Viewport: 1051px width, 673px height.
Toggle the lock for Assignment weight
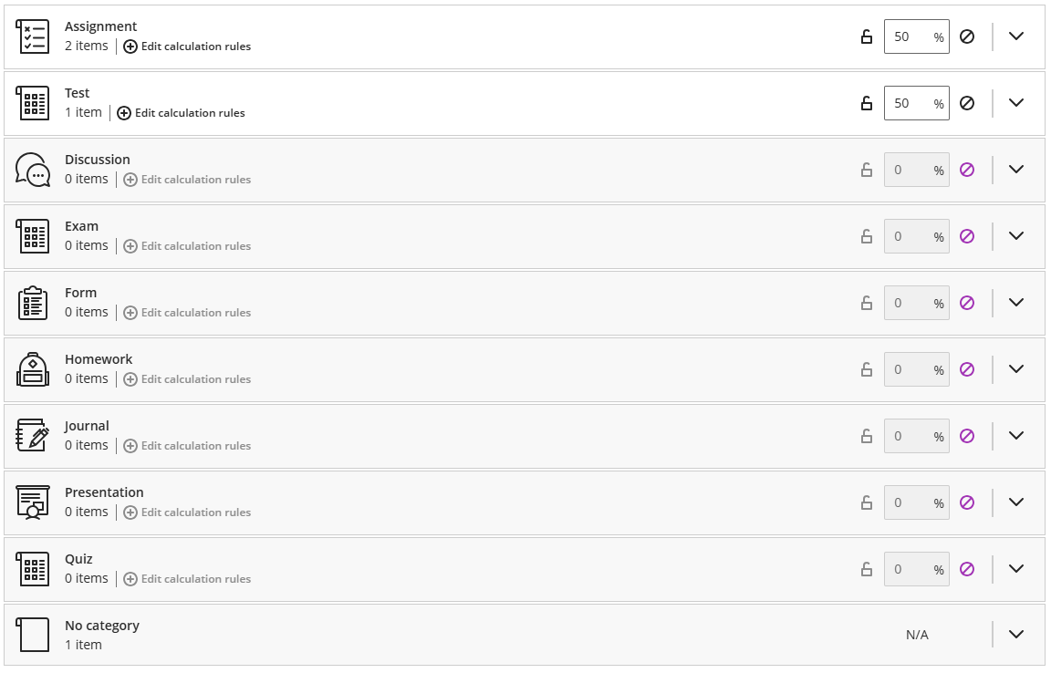click(867, 36)
